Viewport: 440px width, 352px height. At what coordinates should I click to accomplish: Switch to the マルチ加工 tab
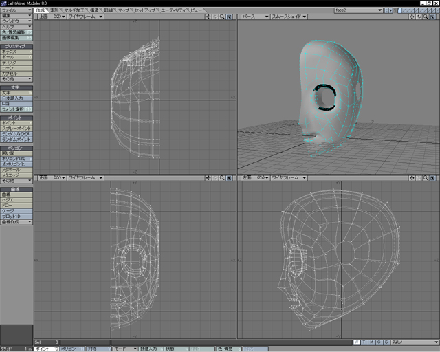point(74,10)
